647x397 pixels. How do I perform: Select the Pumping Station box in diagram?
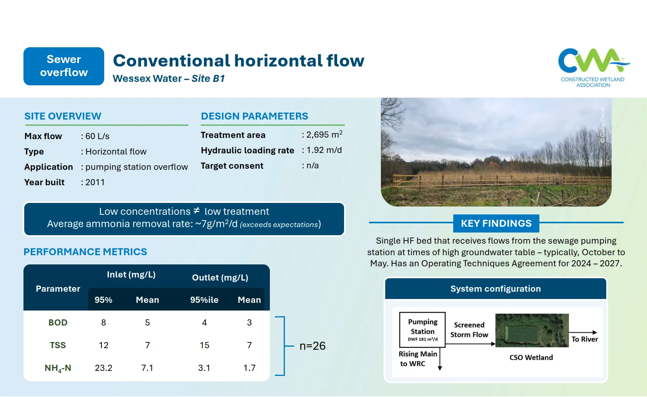[x=422, y=330]
